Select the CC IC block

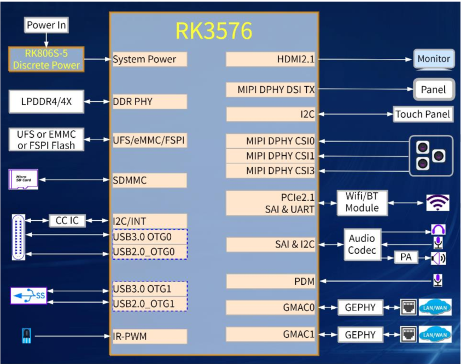67,220
